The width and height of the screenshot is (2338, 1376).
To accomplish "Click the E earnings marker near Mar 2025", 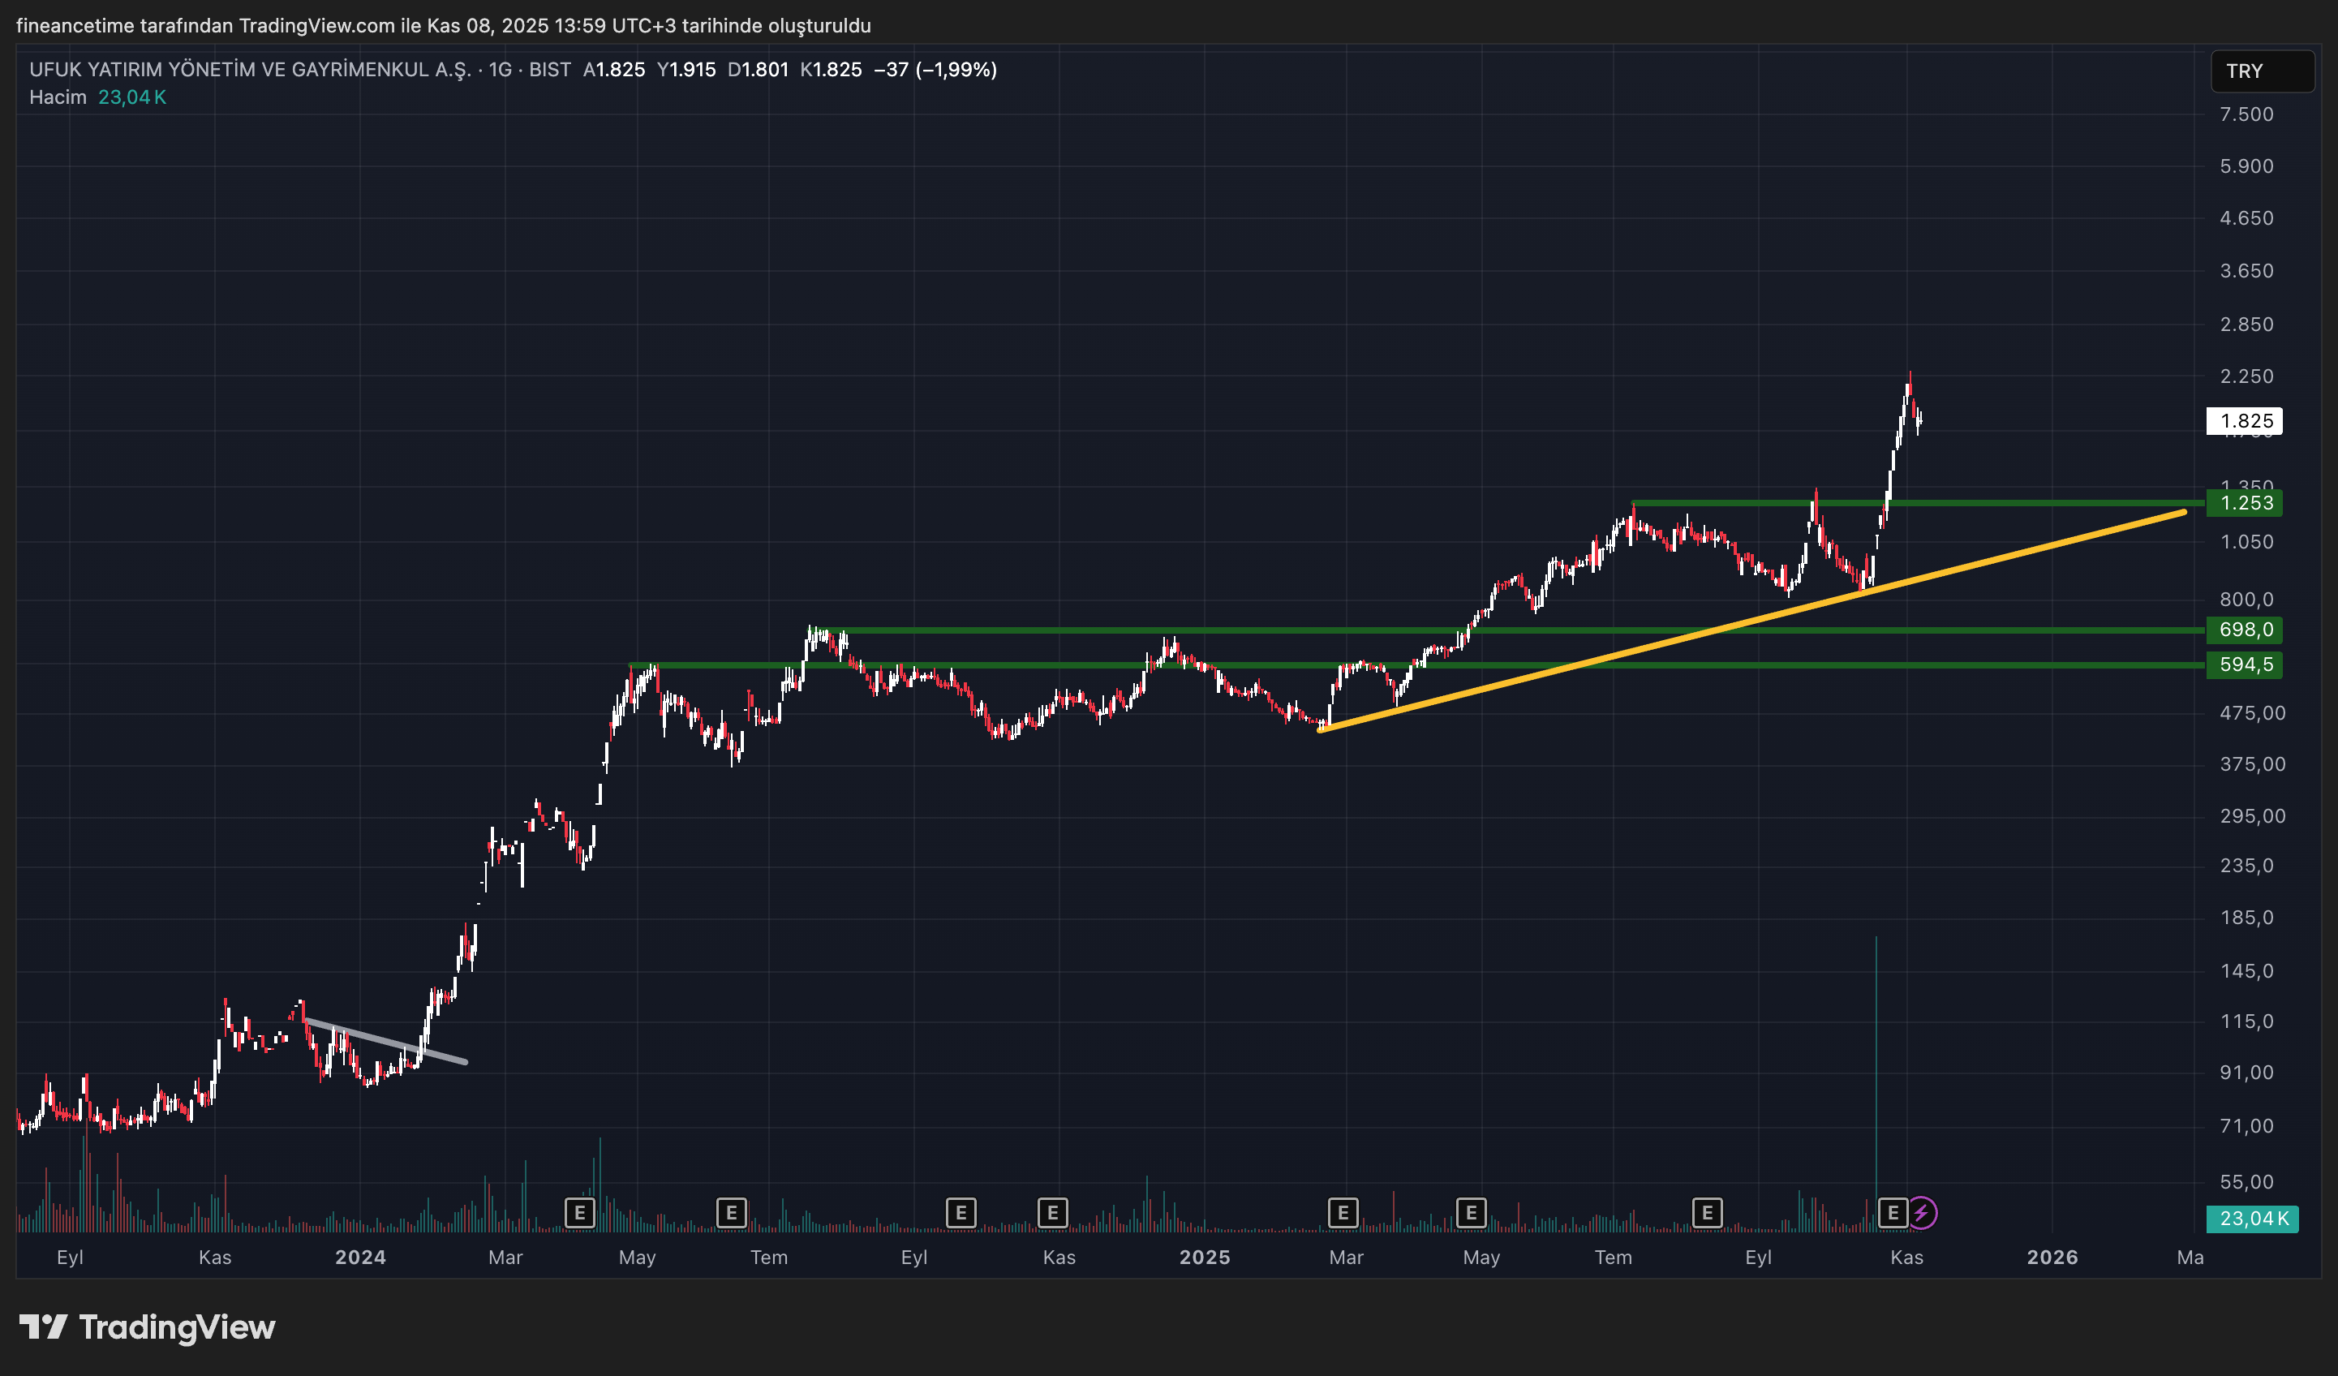I will (1343, 1213).
